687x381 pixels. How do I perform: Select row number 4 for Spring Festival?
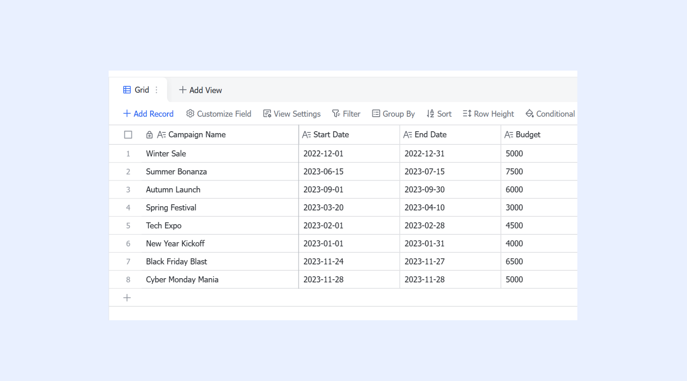[128, 208]
